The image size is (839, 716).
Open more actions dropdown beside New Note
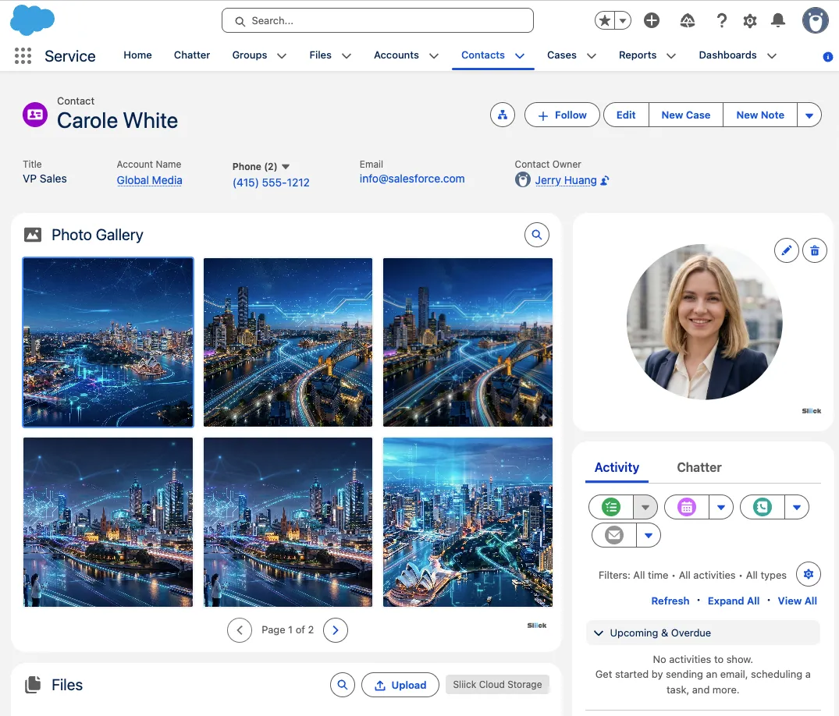809,115
